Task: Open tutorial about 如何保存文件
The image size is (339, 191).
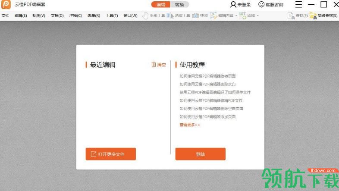Action: pyautogui.click(x=215, y=92)
